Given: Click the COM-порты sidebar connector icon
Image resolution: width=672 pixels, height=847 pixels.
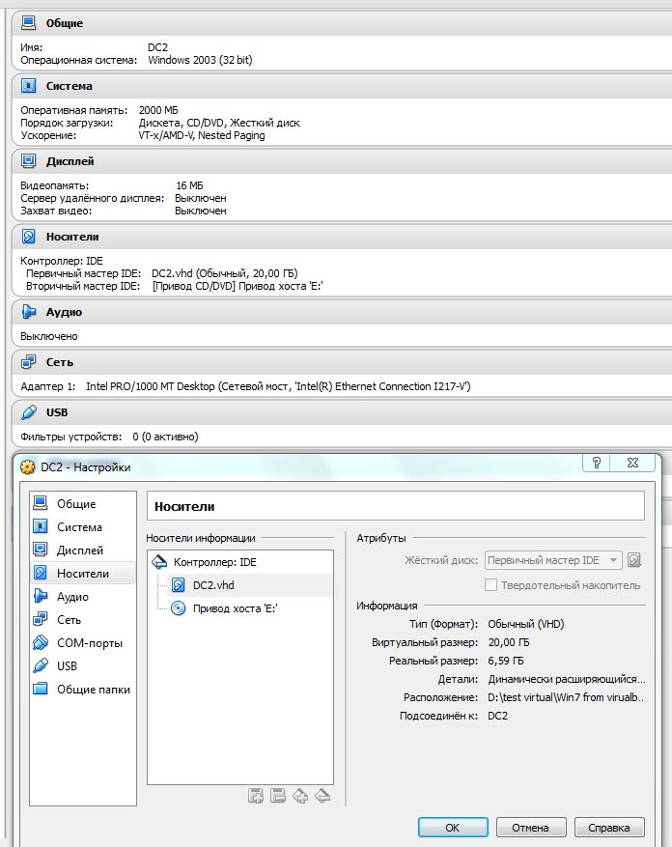Looking at the screenshot, I should pos(41,643).
